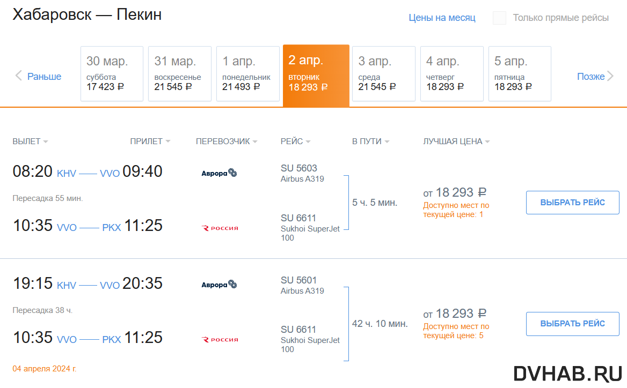The width and height of the screenshot is (627, 388).
Task: Click the right chevron arrow next to Позже
Action: pos(610,76)
